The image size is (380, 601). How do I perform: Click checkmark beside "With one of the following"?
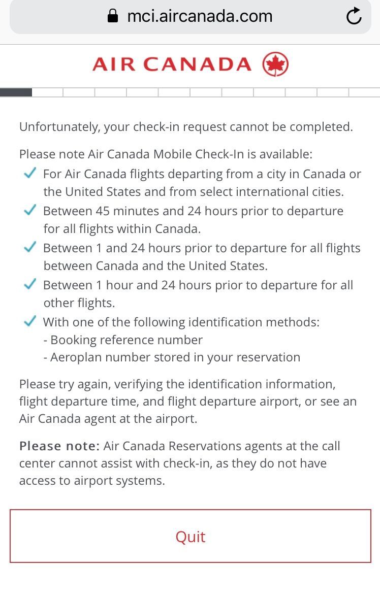(x=30, y=322)
